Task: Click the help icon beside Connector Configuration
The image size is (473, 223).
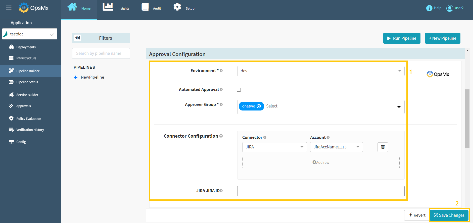Action: click(x=221, y=136)
